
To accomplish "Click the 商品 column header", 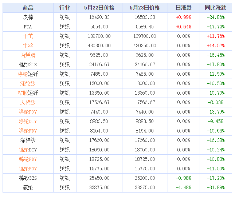I will point(28,8).
